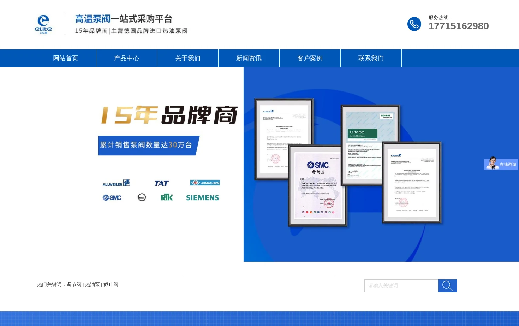Click the RTK brand logo

[x=167, y=197]
